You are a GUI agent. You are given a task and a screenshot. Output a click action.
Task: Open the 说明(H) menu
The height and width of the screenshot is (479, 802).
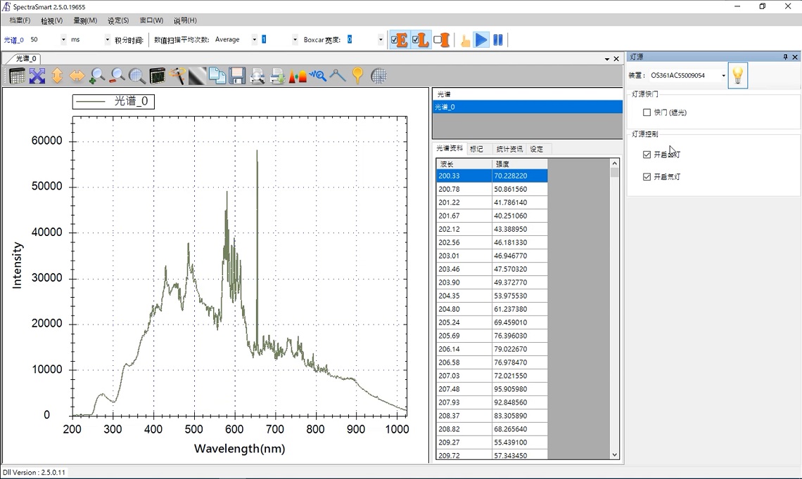click(x=185, y=20)
